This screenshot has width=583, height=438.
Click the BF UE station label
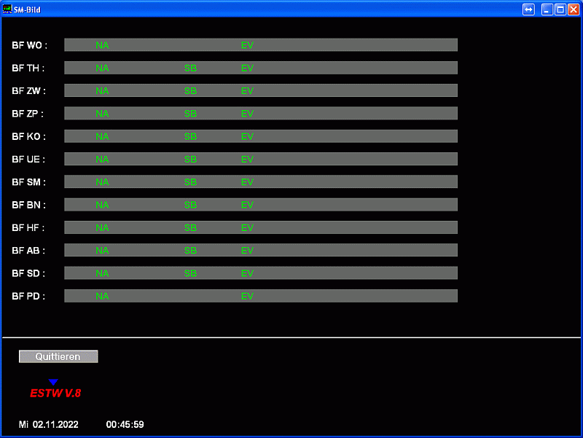pyautogui.click(x=28, y=159)
